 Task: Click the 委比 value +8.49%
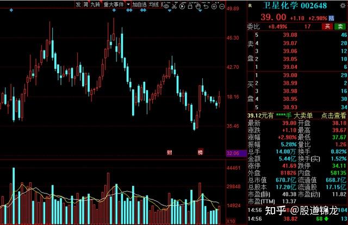[x=278, y=27]
